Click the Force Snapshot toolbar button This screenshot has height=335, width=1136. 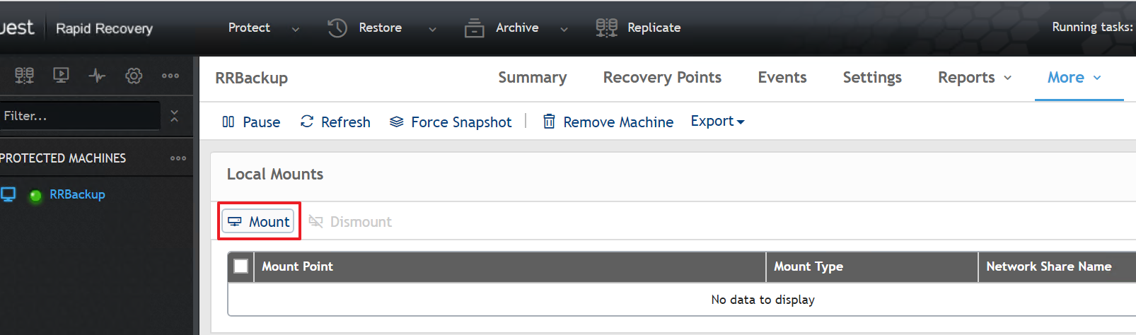tap(451, 122)
